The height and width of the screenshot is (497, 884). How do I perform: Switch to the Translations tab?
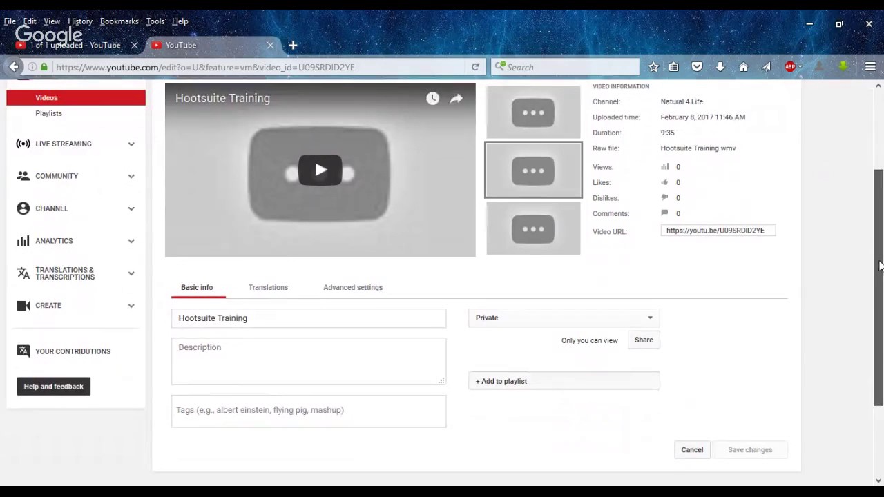[x=268, y=287]
